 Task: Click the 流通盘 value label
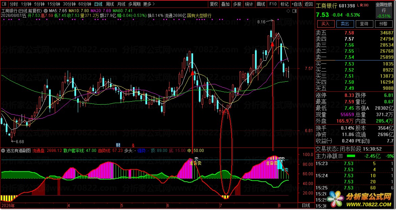(47, 151)
